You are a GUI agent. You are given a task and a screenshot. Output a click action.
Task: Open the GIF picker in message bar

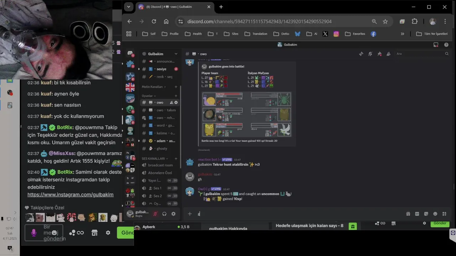pos(417,214)
